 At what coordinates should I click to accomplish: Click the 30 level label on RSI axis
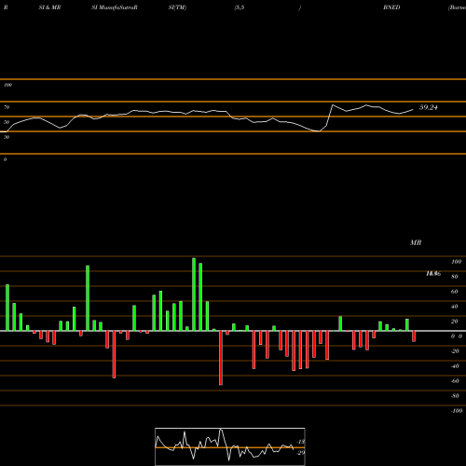7,137
